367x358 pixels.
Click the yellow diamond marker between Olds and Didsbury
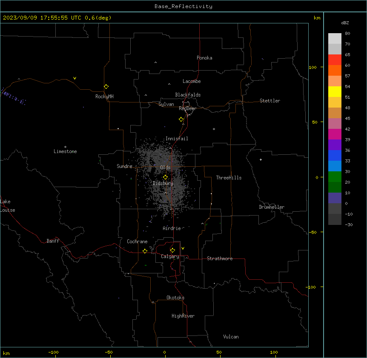tap(165, 177)
